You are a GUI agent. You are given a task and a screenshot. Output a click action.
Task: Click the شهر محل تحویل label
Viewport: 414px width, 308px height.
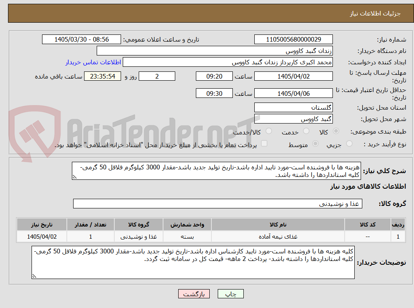click(x=383, y=119)
